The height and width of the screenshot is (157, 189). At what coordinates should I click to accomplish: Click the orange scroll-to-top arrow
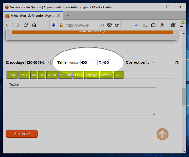(162, 134)
